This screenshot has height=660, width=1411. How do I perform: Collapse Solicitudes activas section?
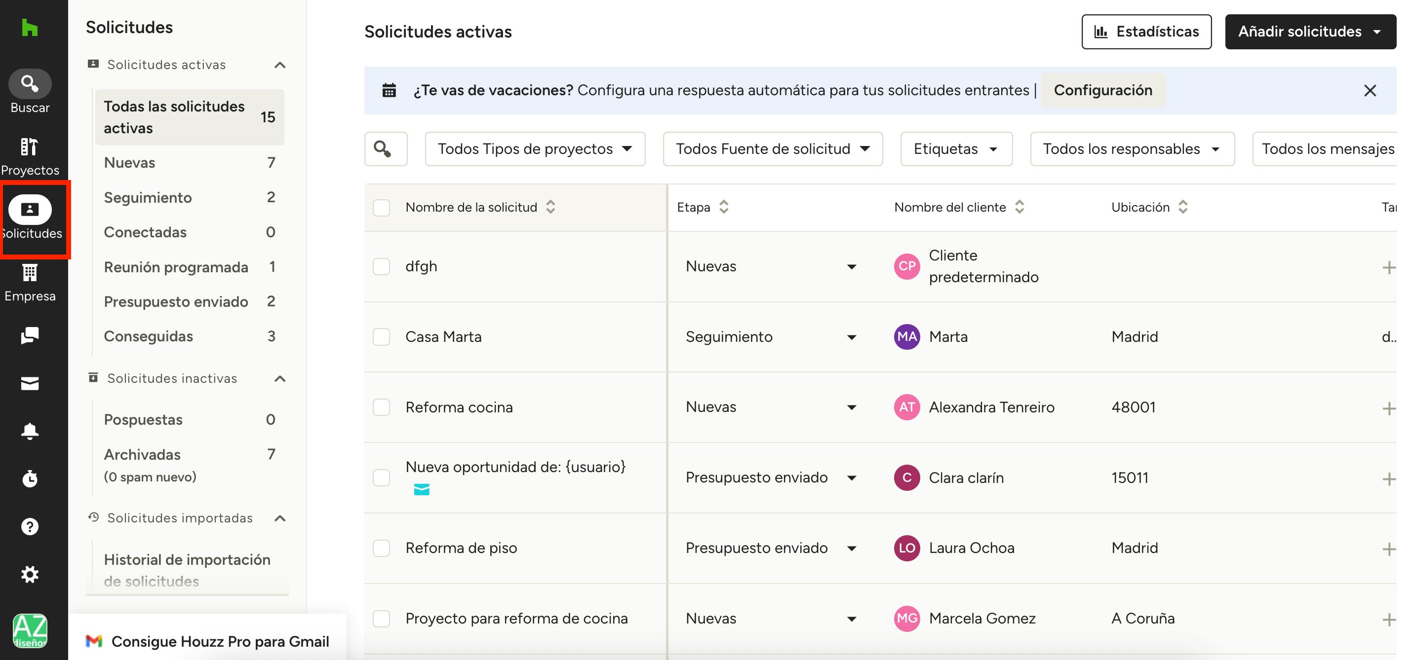coord(280,65)
